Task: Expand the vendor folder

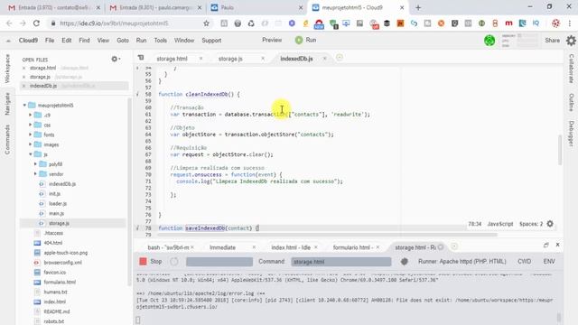Action: click(x=35, y=174)
